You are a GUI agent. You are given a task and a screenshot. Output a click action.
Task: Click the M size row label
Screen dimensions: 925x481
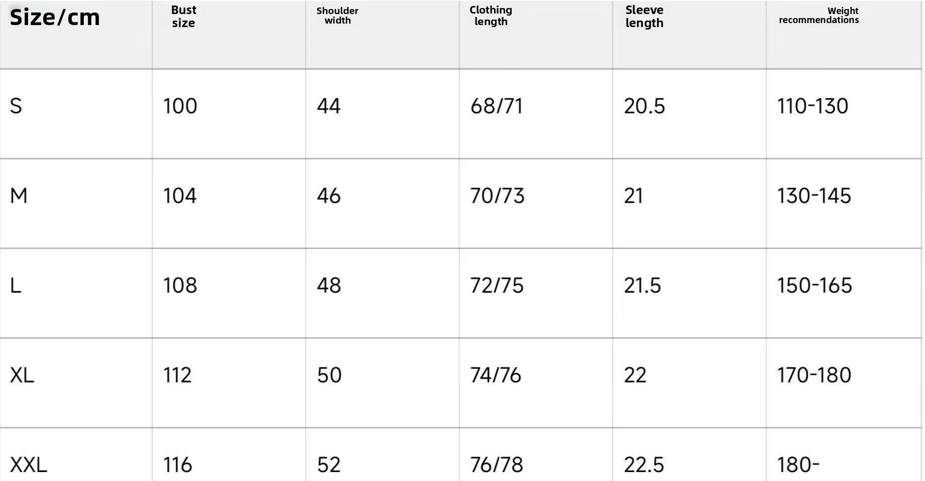[x=19, y=196]
